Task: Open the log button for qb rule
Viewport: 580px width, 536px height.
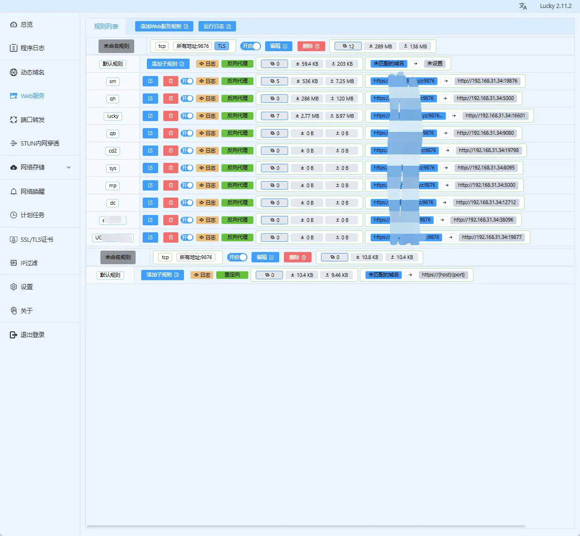Action: [207, 133]
